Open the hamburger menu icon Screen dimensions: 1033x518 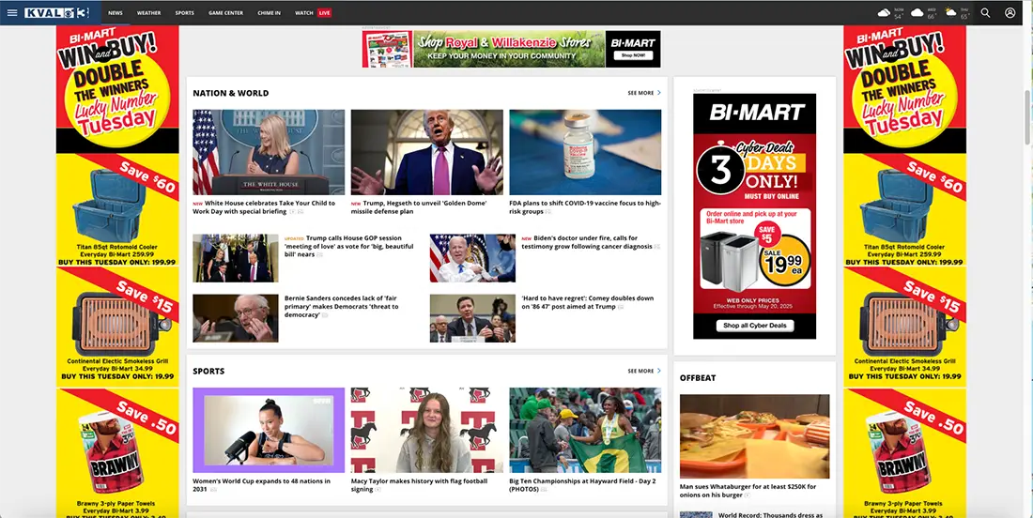coord(12,12)
